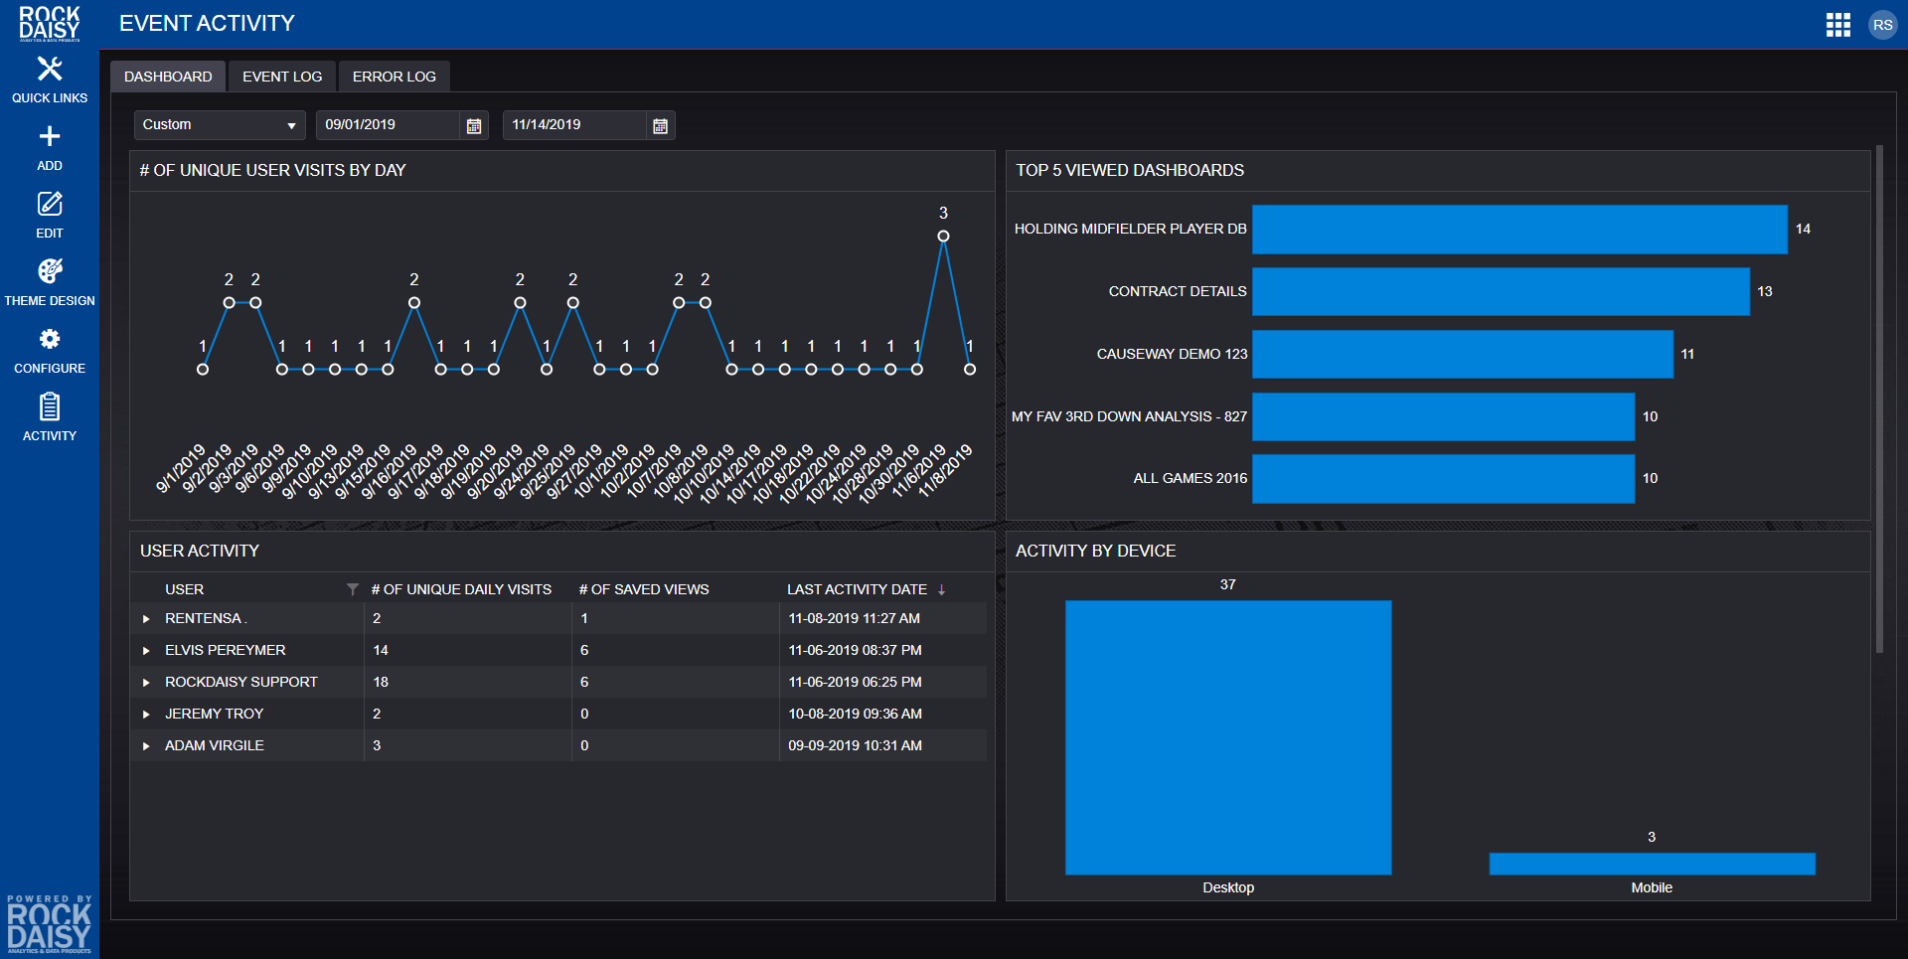1908x959 pixels.
Task: Click the Holding Midfielder Player DB bar
Action: coord(1519,230)
